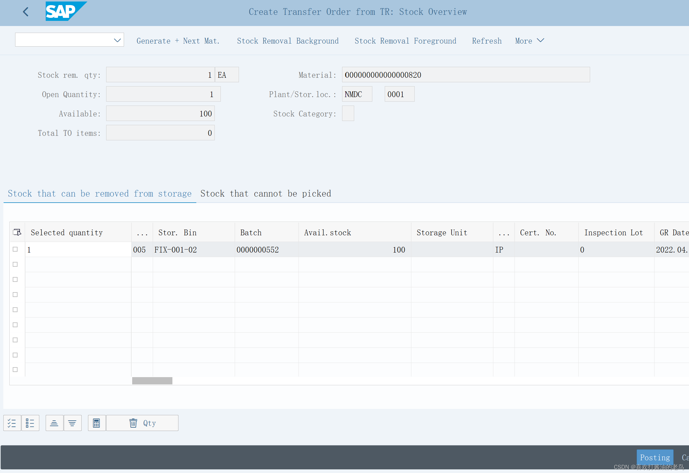Viewport: 689px width, 473px height.
Task: Open the Stock Category field
Action: tap(348, 113)
